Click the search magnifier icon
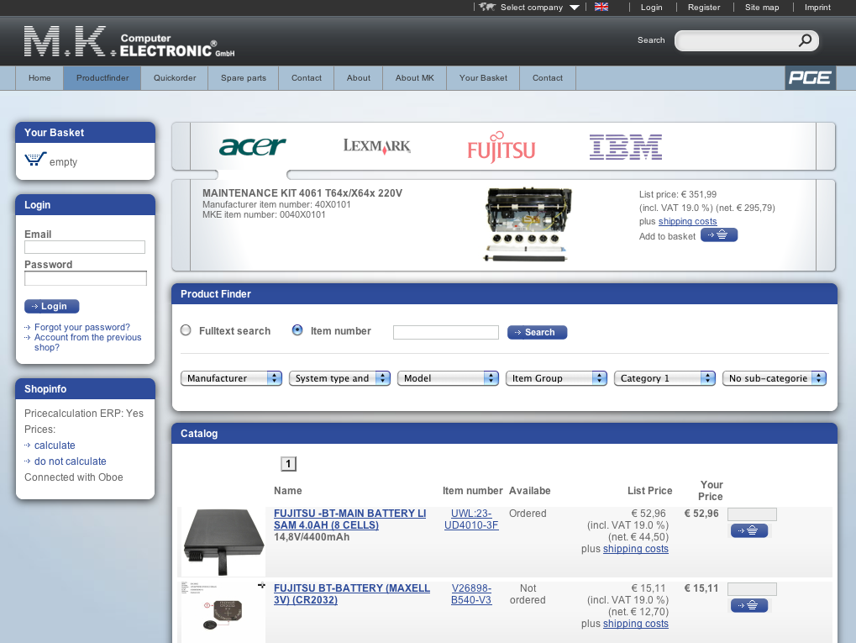This screenshot has width=856, height=643. click(x=803, y=40)
